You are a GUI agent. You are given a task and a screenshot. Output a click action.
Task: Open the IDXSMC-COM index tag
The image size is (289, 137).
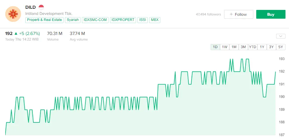coord(95,20)
